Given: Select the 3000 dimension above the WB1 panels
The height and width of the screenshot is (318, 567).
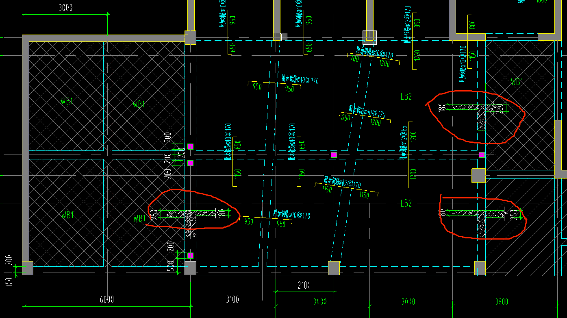Looking at the screenshot, I should 65,8.
